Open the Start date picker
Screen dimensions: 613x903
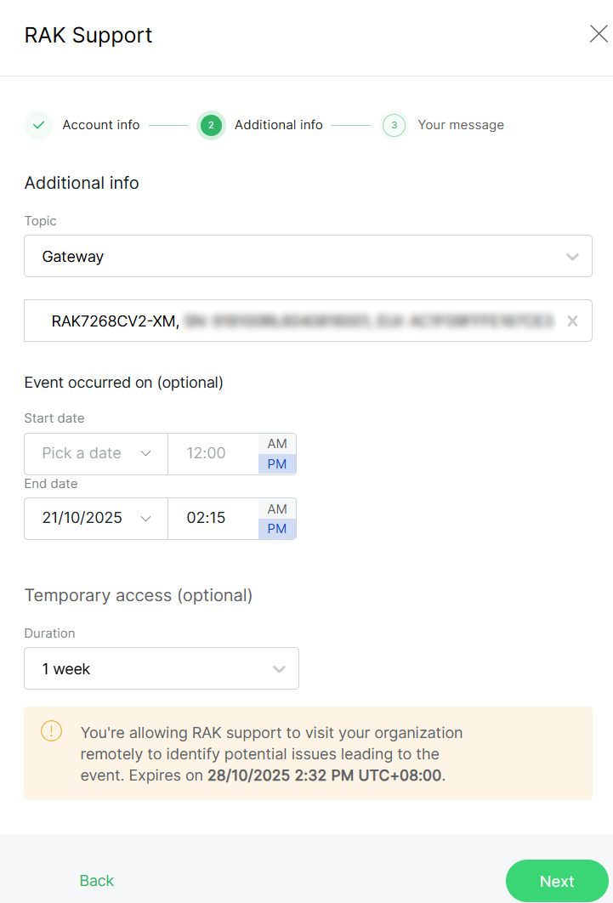click(x=96, y=453)
